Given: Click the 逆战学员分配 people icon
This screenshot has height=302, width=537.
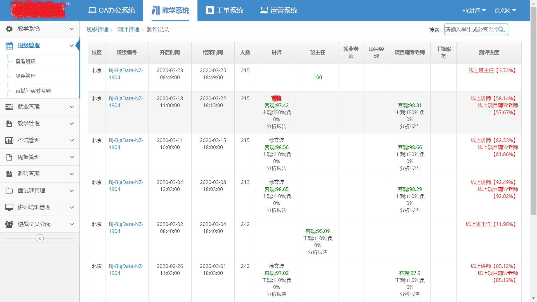Looking at the screenshot, I should (9, 224).
